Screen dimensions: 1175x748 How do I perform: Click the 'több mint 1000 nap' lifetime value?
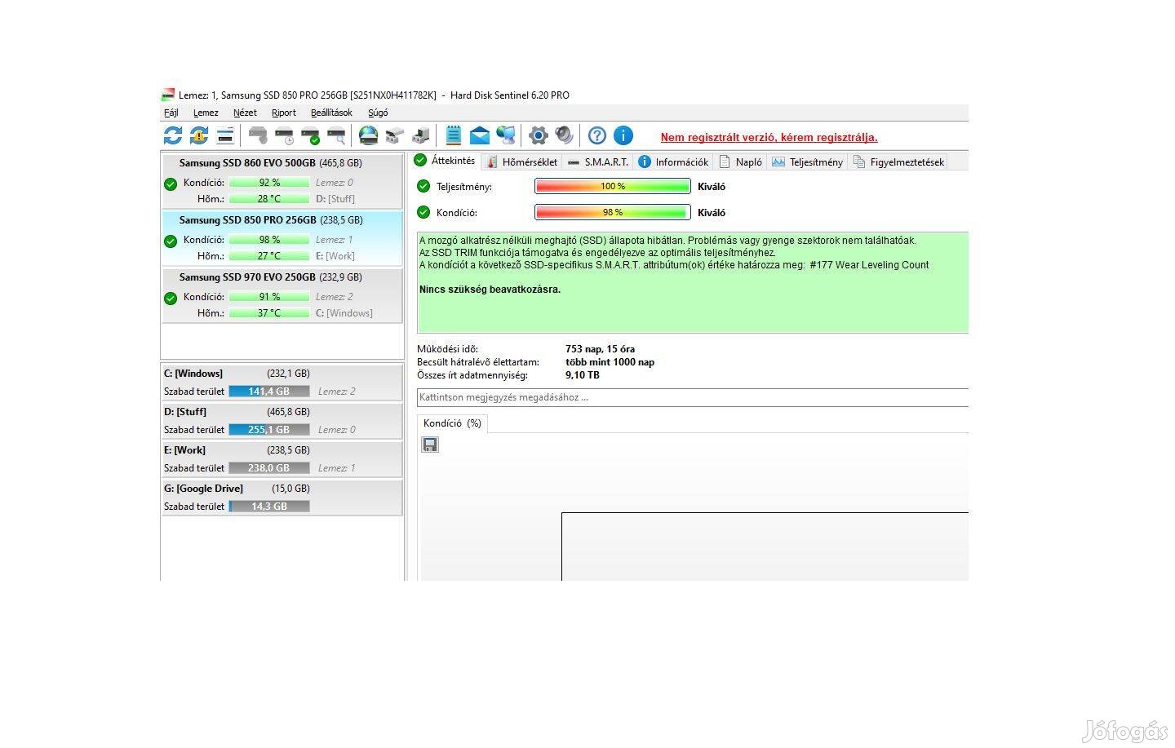[x=610, y=362]
